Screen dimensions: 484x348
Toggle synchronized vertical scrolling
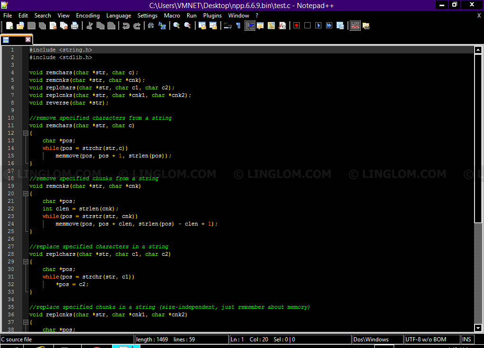pyautogui.click(x=202, y=26)
